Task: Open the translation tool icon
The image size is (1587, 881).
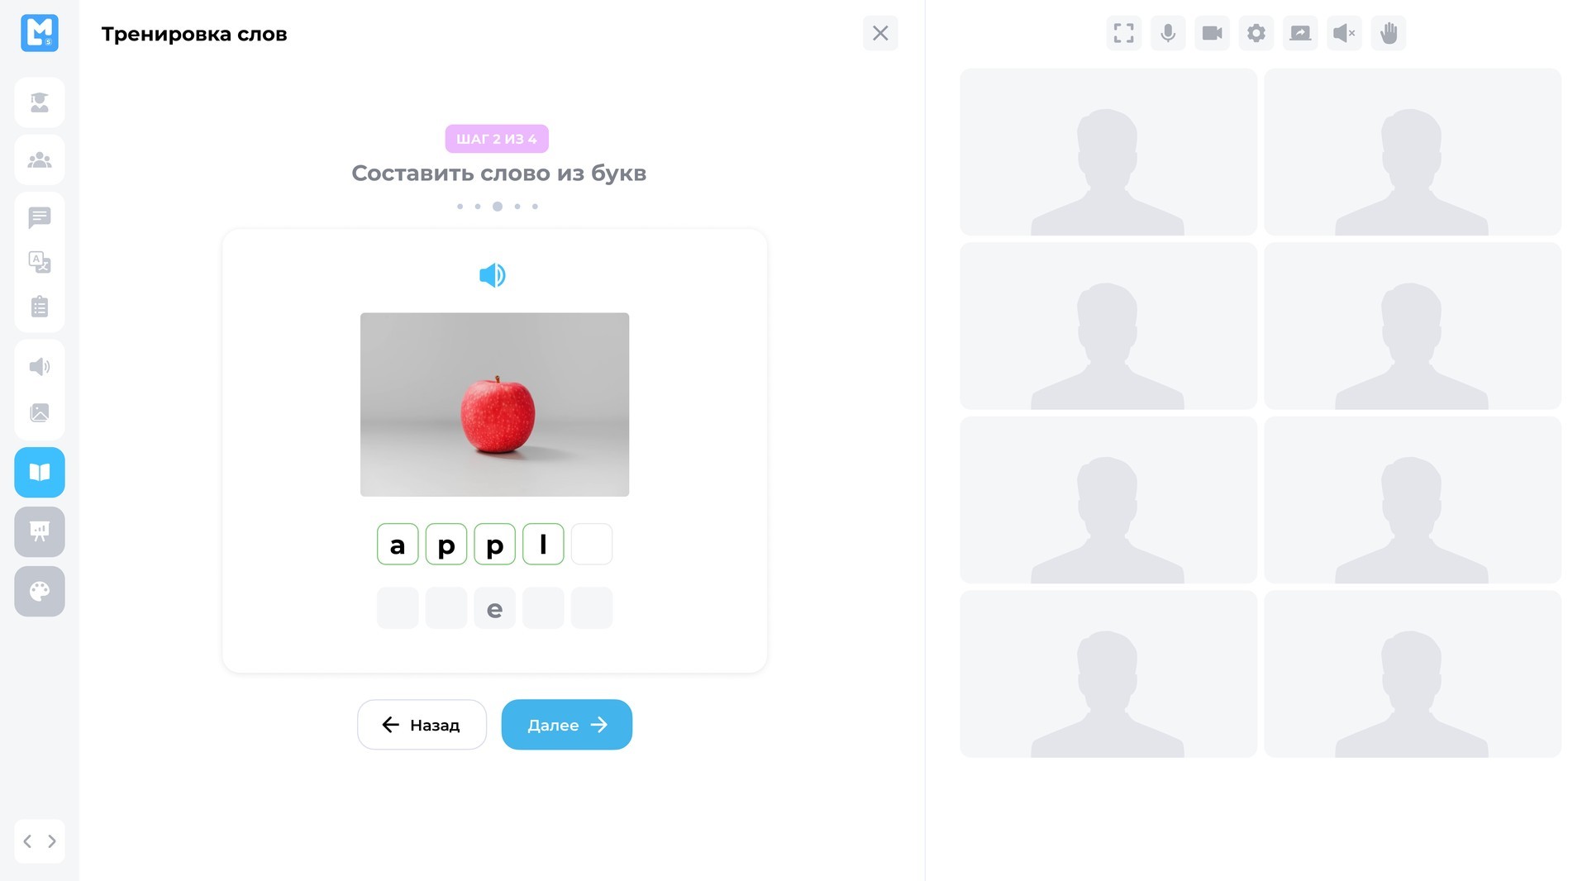Action: pos(40,262)
